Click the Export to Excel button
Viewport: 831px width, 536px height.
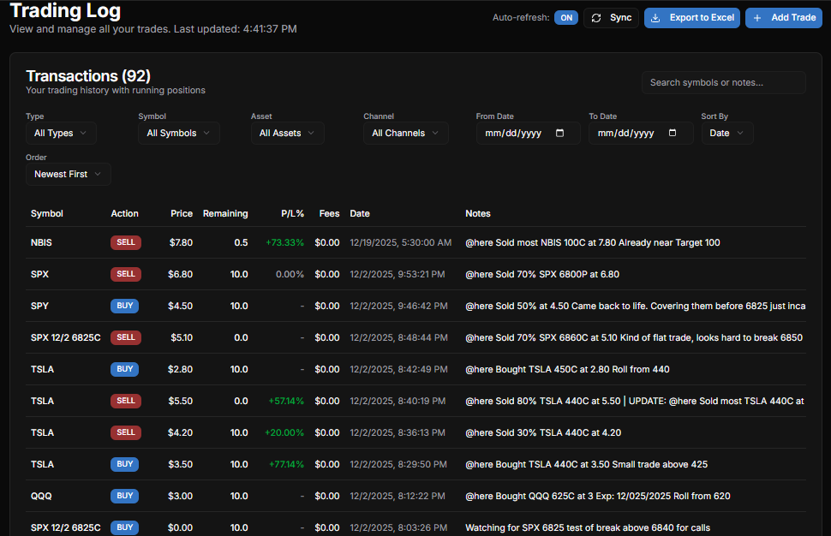tap(691, 17)
